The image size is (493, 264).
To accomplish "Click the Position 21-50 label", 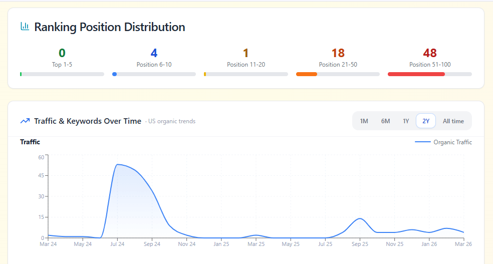I will click(338, 65).
